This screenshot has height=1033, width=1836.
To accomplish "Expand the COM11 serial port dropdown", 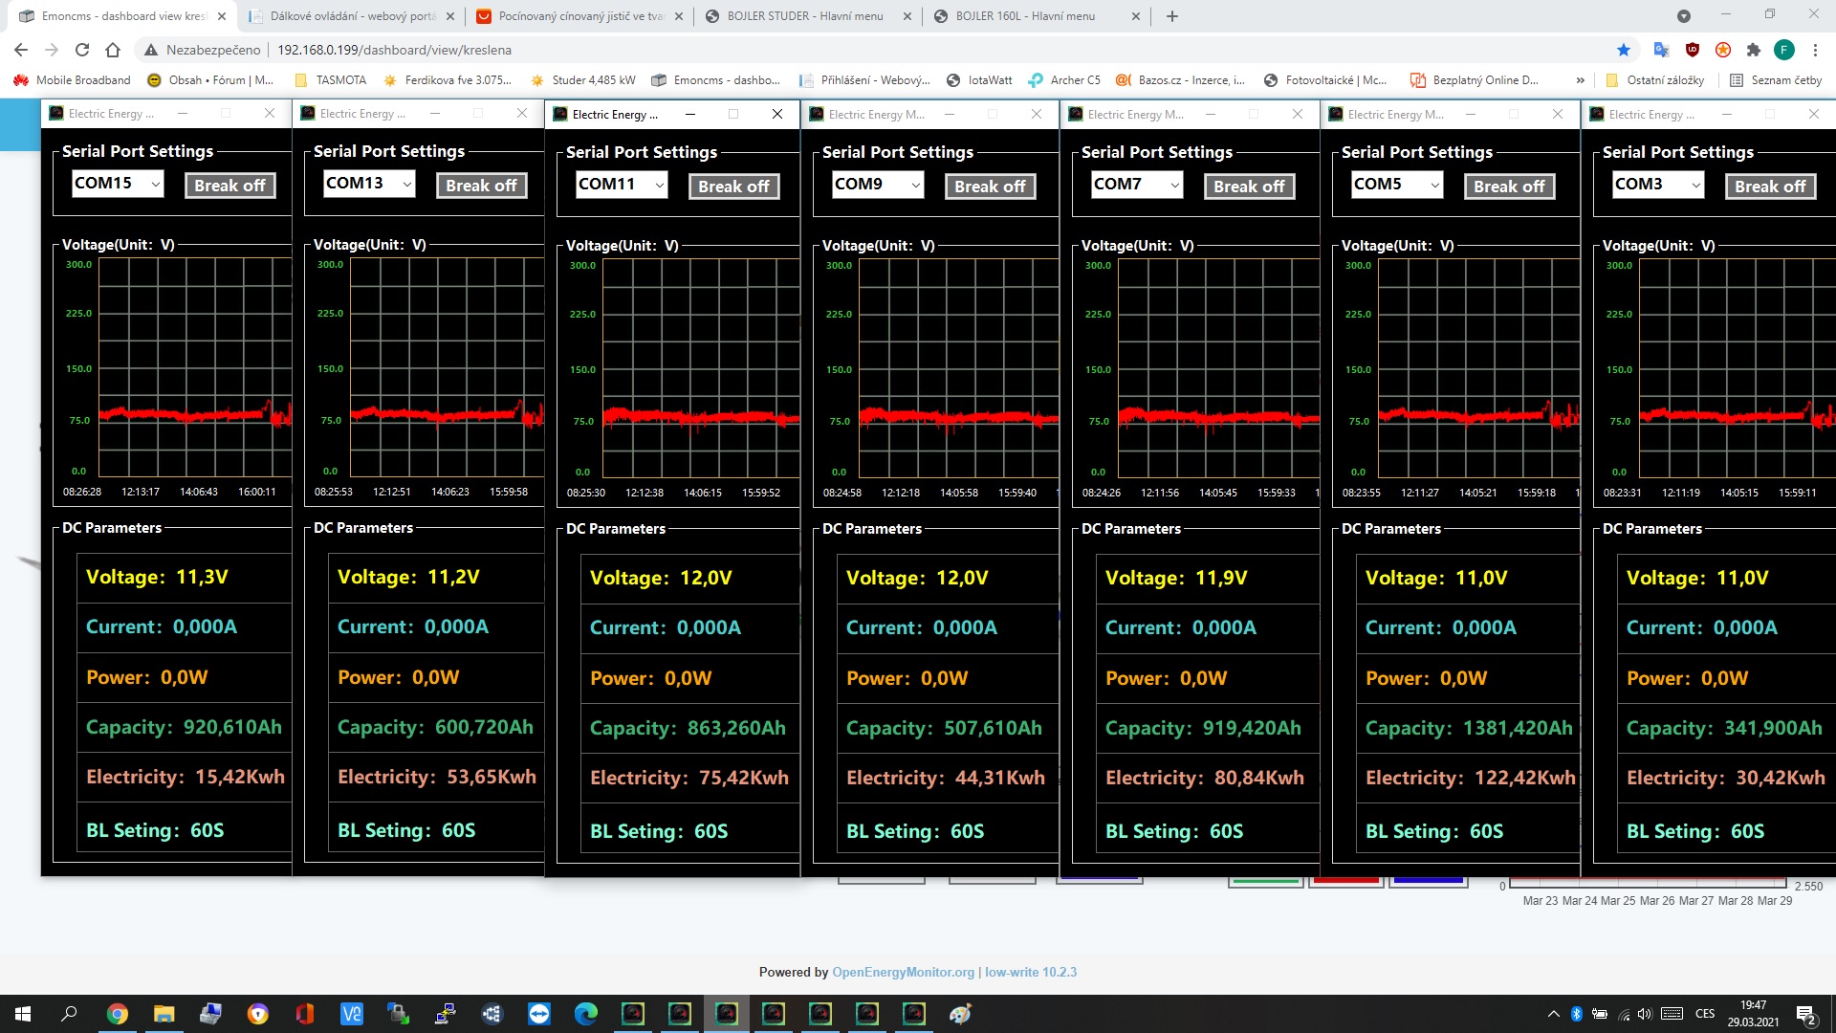I will point(660,185).
